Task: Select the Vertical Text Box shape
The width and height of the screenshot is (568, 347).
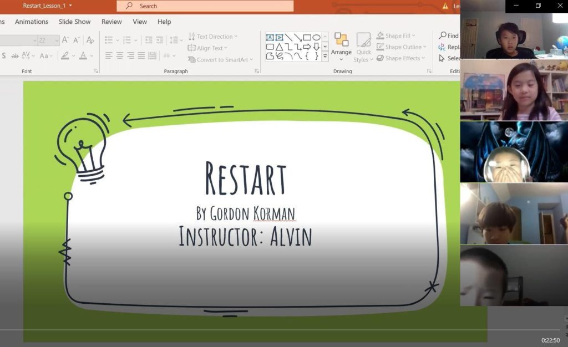Action: (280, 37)
